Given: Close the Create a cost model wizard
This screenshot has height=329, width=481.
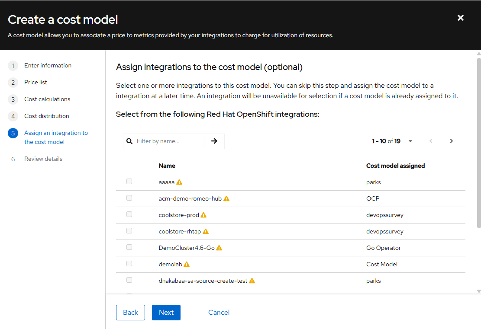Looking at the screenshot, I should click(461, 18).
